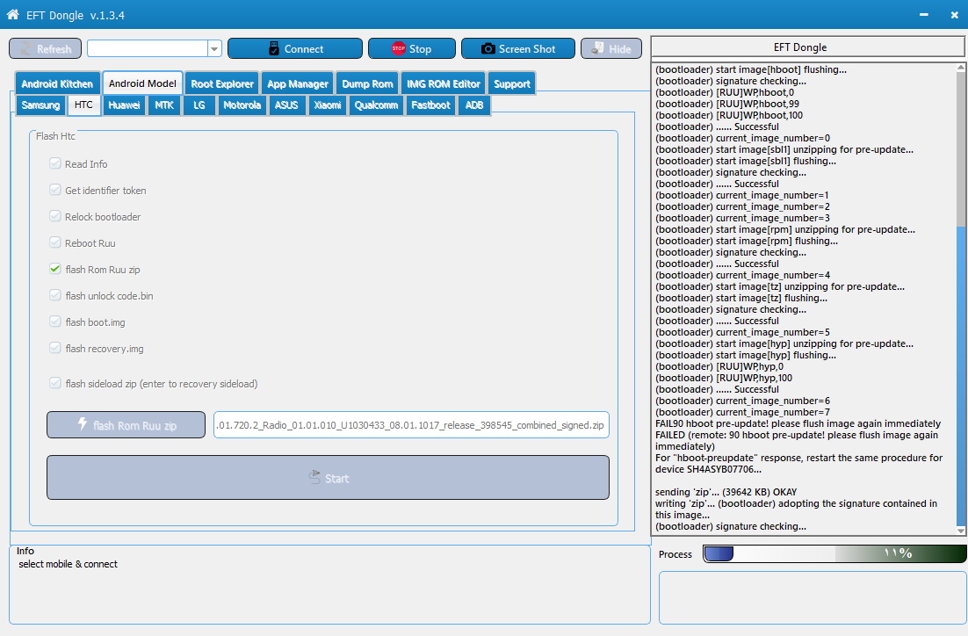Select the Fastboot tab
Image resolution: width=968 pixels, height=636 pixels.
[431, 105]
